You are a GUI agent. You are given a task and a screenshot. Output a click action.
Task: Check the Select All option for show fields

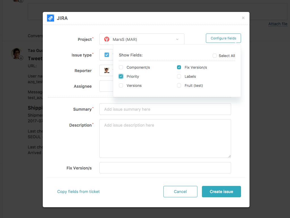click(x=214, y=56)
